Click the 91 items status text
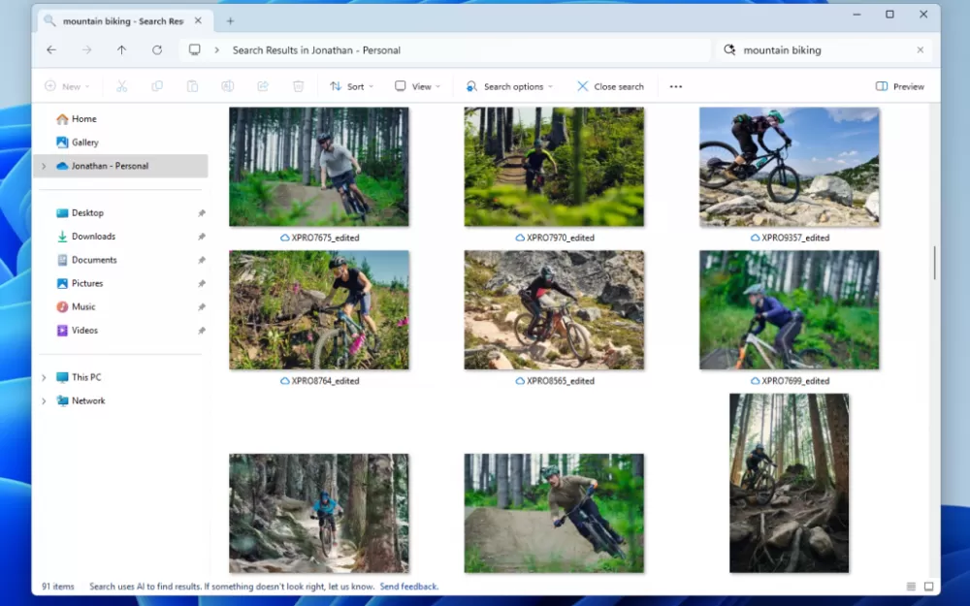 tap(58, 587)
